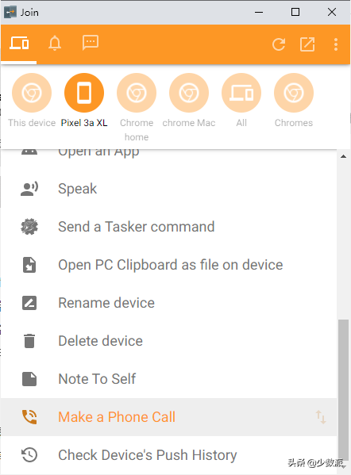This screenshot has height=475, width=351.
Task: Click the refresh icon in orange toolbar
Action: pos(279,44)
